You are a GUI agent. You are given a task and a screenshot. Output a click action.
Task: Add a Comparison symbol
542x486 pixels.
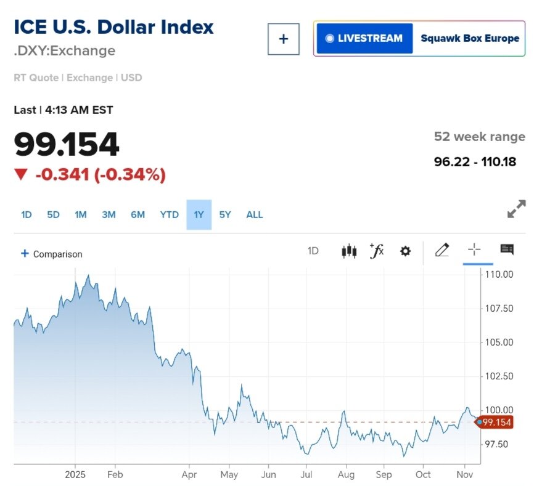pos(51,254)
